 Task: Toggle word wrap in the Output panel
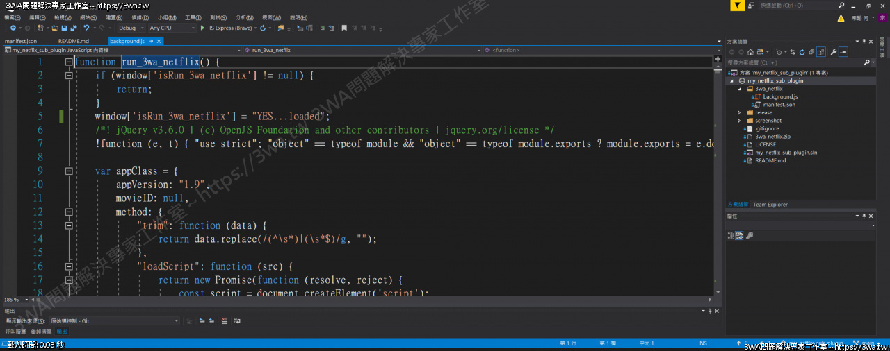coord(236,321)
